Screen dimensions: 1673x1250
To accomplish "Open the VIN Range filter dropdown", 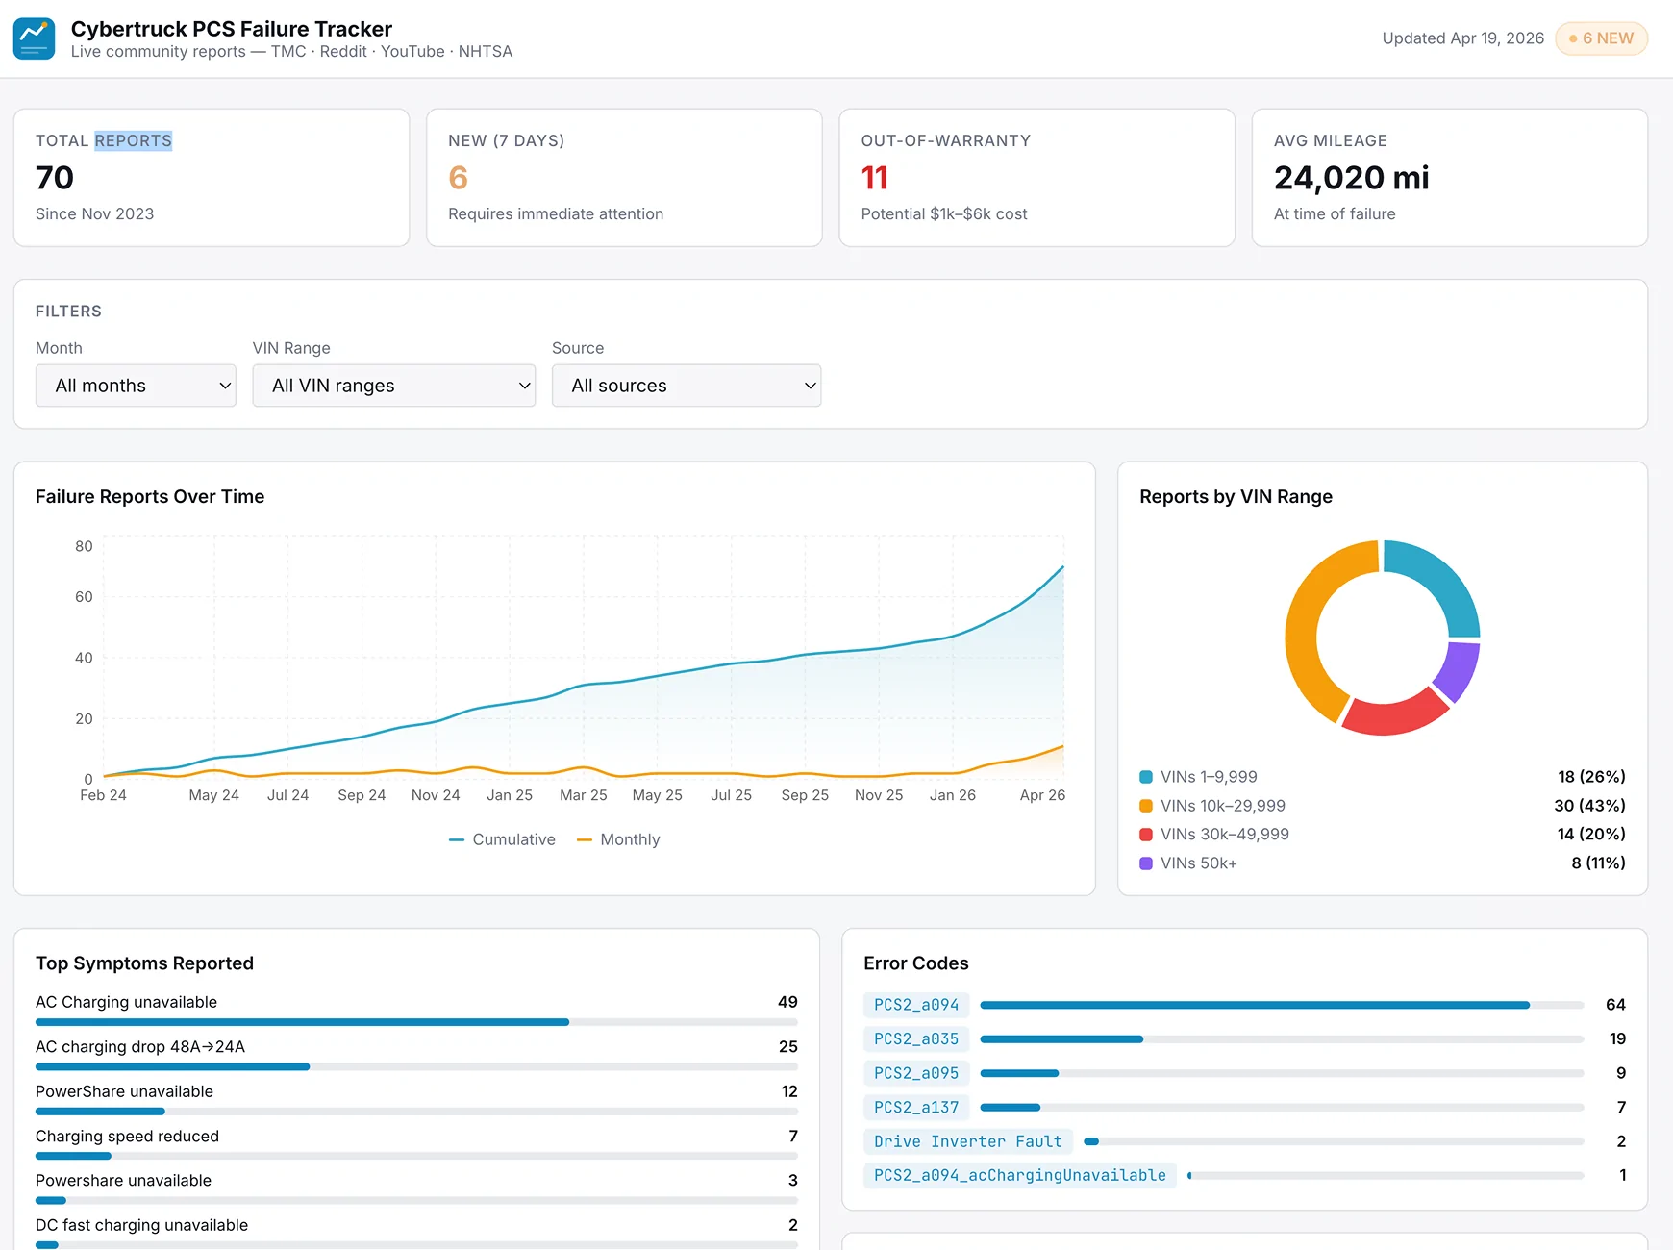I will pos(394,386).
